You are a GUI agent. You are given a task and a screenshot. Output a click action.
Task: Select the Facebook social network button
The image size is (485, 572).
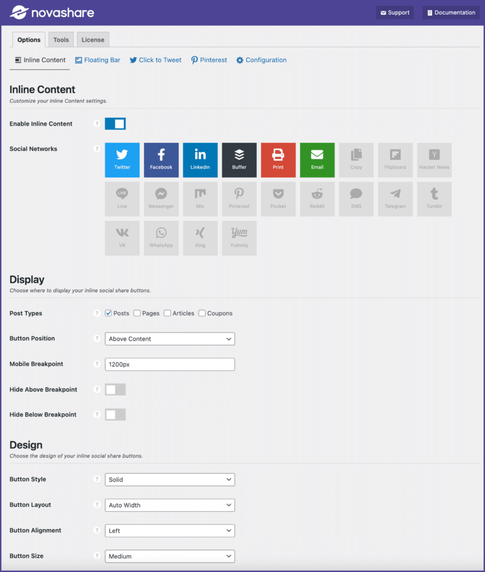pyautogui.click(x=161, y=160)
